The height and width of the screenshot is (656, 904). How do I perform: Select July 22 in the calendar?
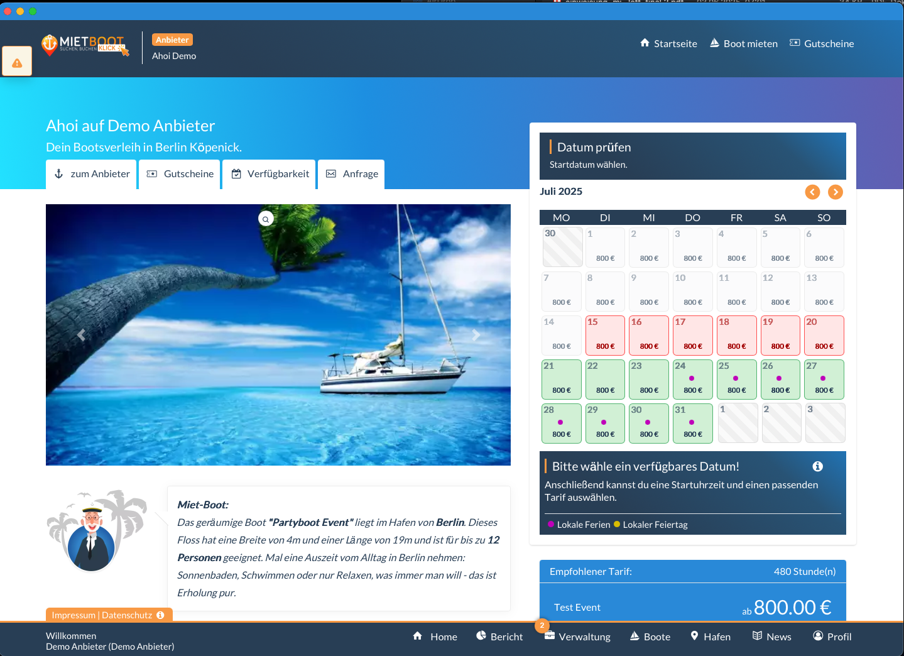(x=605, y=379)
